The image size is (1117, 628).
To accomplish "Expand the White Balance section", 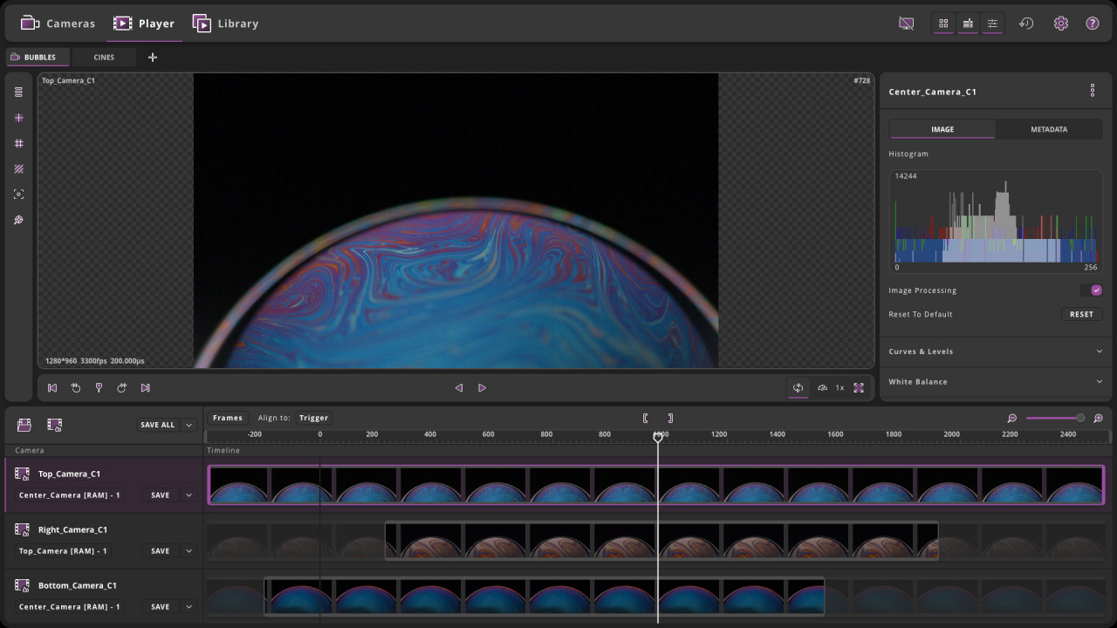I will click(995, 382).
